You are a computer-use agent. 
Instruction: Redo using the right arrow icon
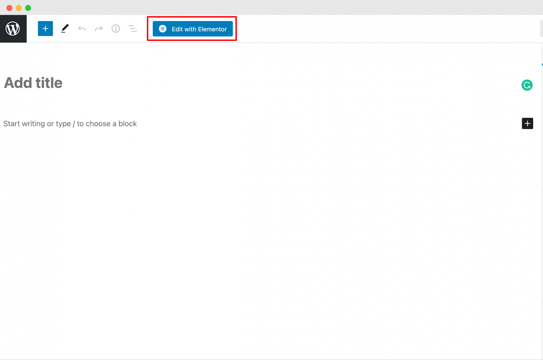pyautogui.click(x=99, y=29)
